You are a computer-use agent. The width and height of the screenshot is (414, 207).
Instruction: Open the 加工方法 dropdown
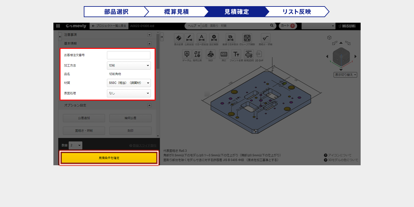129,65
